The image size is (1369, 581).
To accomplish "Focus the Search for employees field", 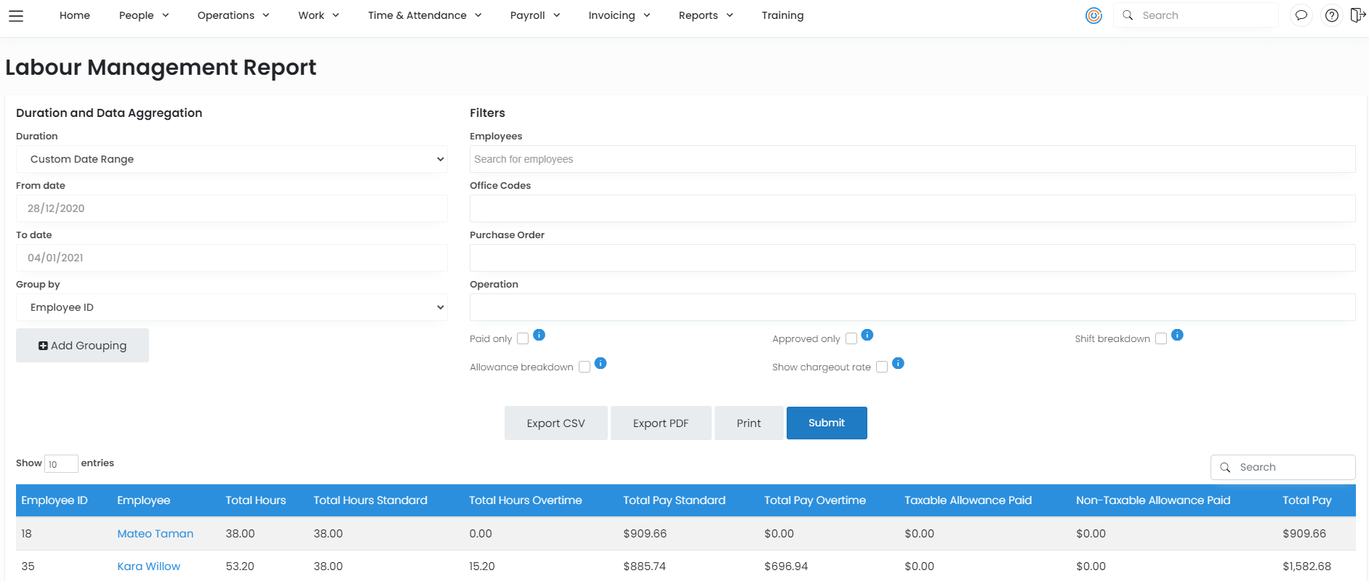I will 912,159.
